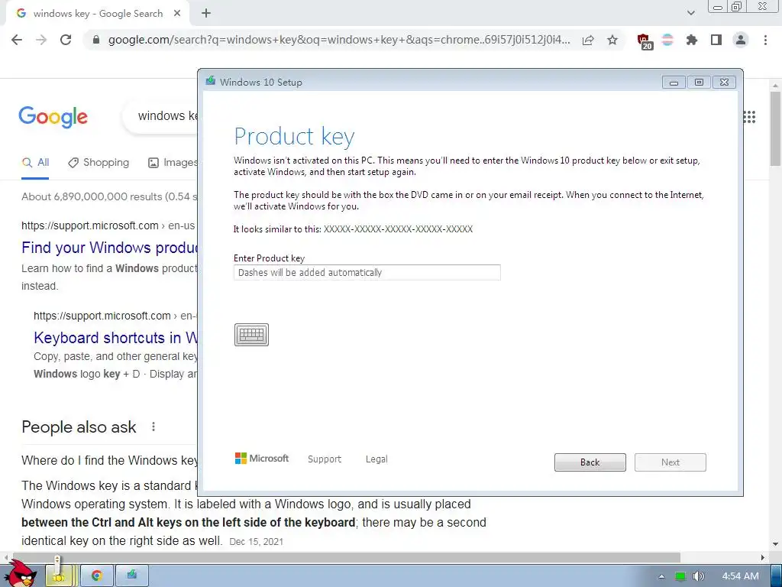Screen dimensions: 782x587
Task: Open Chrome three-dot menu
Action: [765, 40]
